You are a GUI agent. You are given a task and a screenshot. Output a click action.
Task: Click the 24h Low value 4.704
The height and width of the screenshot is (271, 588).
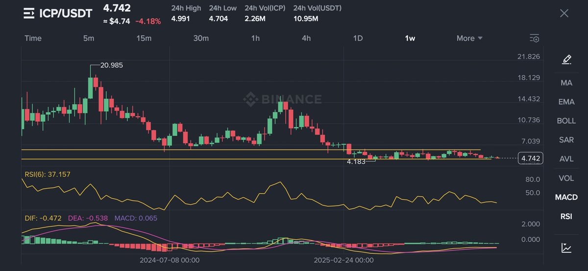pos(219,19)
